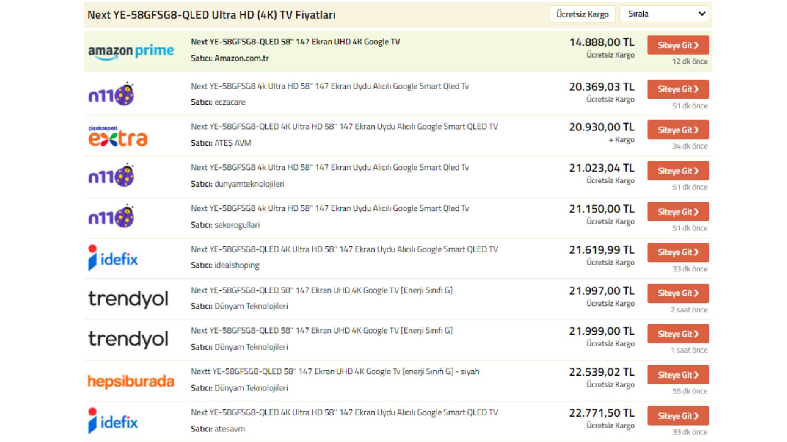Click the price 14.888,00 TL
The image size is (787, 442).
[x=602, y=42]
